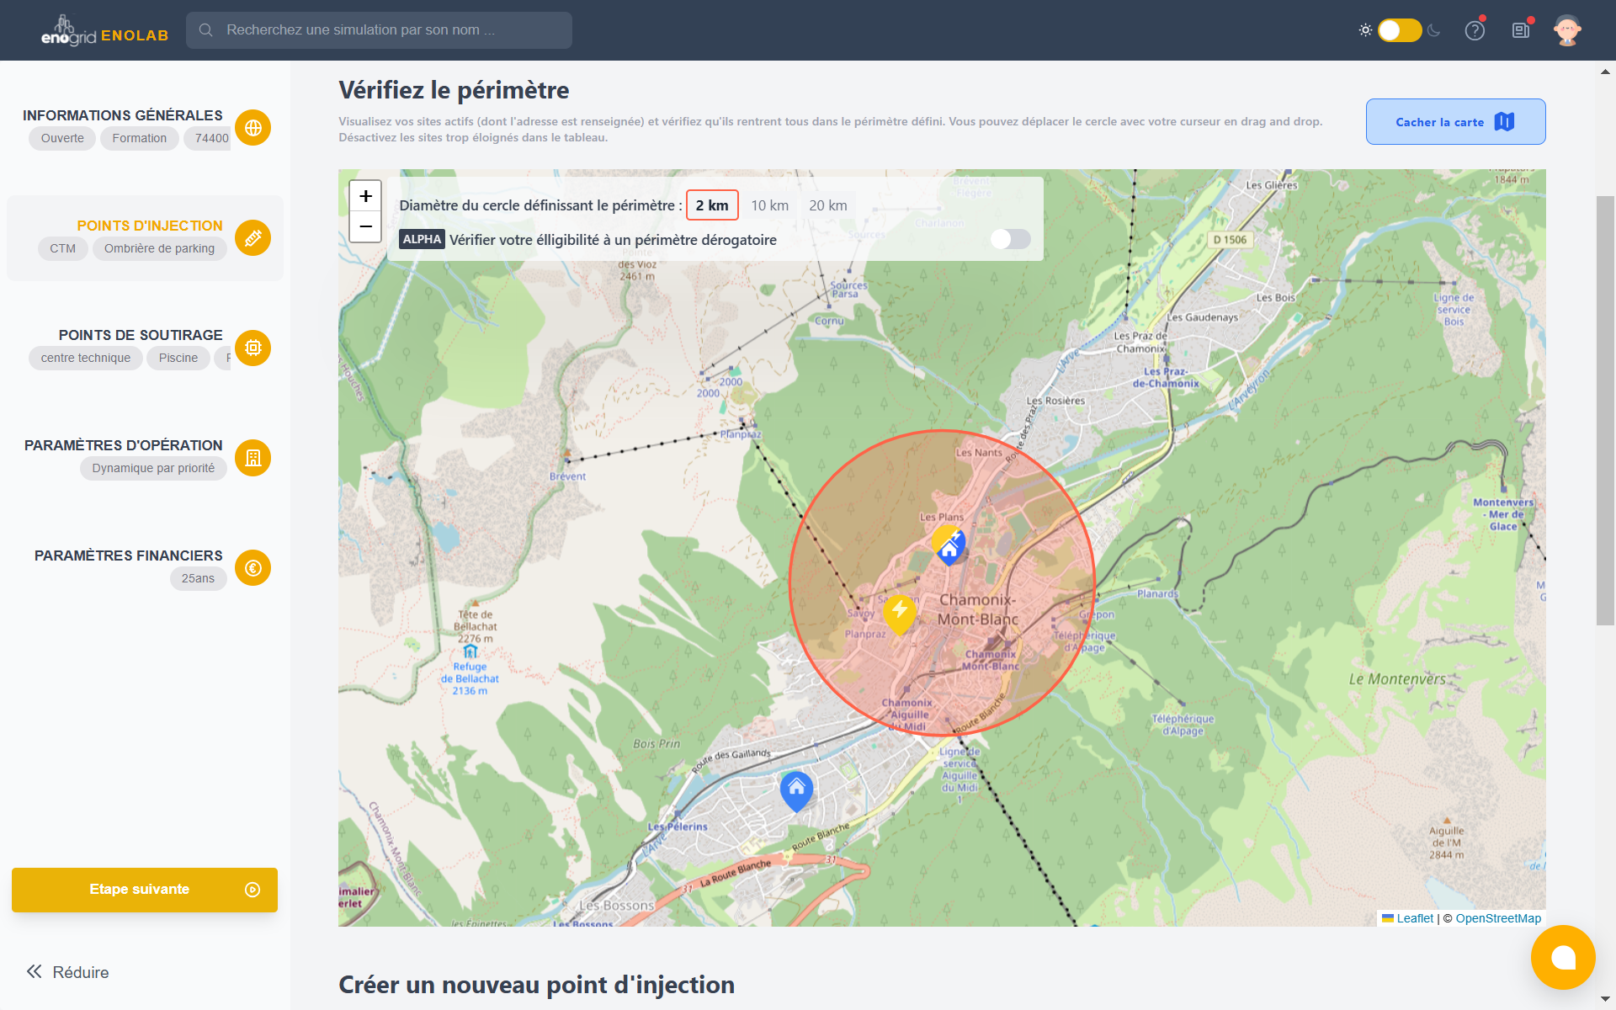Click the plug icon for Points d'injection

[x=252, y=238]
